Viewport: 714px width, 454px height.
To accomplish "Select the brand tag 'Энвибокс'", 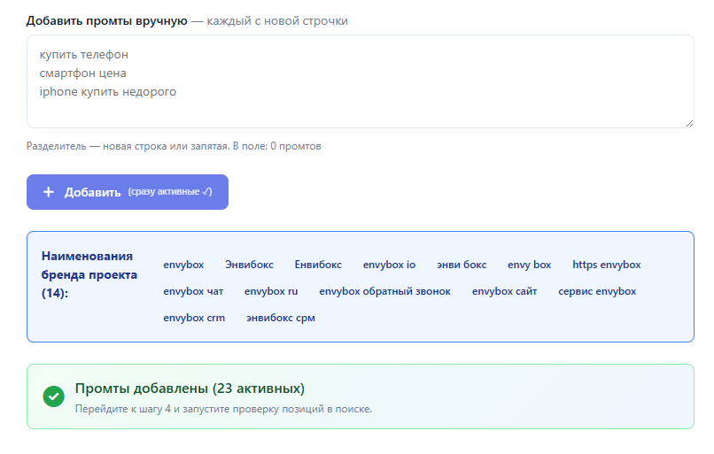I will pos(249,265).
